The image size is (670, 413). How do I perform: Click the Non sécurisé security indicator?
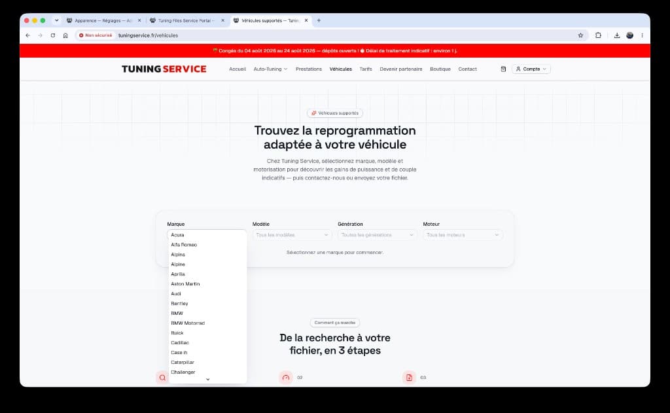click(96, 35)
